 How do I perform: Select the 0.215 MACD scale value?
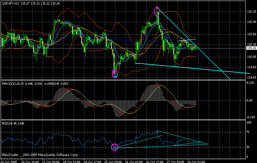coord(250,83)
